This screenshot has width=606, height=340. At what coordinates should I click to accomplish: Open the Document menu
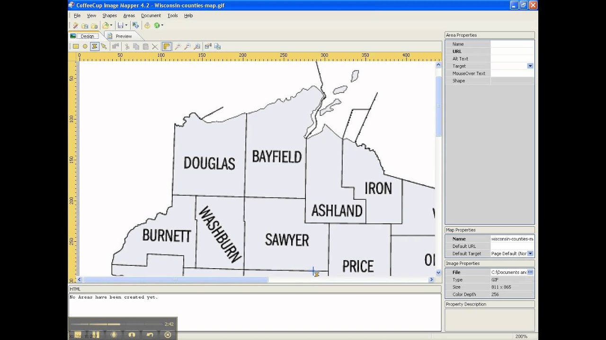[151, 16]
